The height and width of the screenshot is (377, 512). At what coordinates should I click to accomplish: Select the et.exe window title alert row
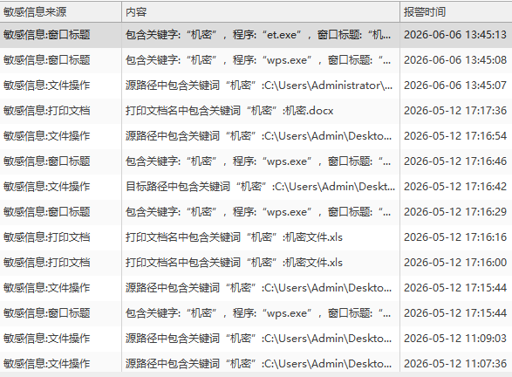256,35
